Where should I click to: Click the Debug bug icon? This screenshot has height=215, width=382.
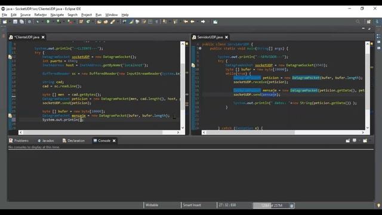tap(38, 21)
